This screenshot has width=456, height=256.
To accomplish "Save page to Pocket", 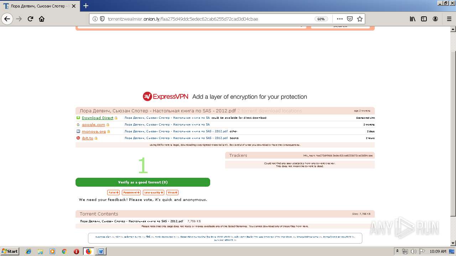I will click(350, 19).
